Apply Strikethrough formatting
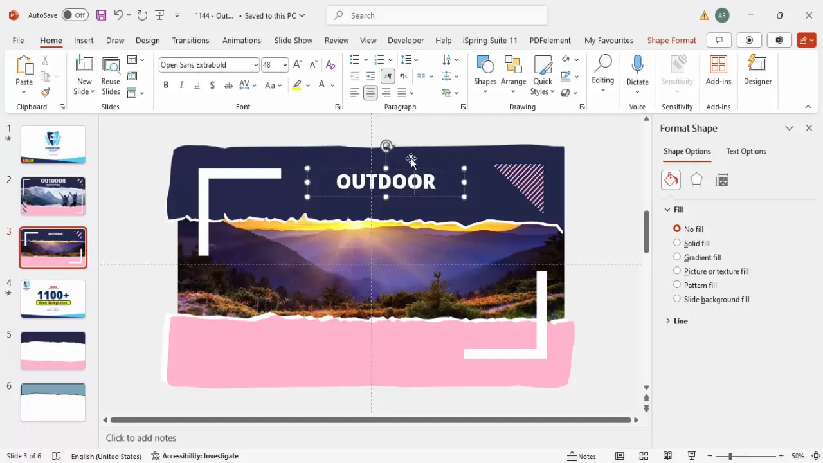The image size is (823, 463). [x=228, y=85]
